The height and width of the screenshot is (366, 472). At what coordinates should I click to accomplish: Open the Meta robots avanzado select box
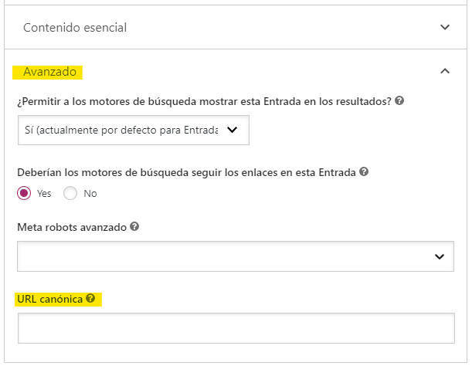(x=236, y=256)
